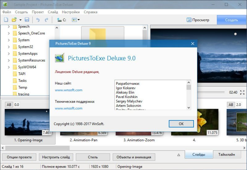The width and height of the screenshot is (247, 170).
Task: Click the preview timeline slider
Action: tap(211, 92)
